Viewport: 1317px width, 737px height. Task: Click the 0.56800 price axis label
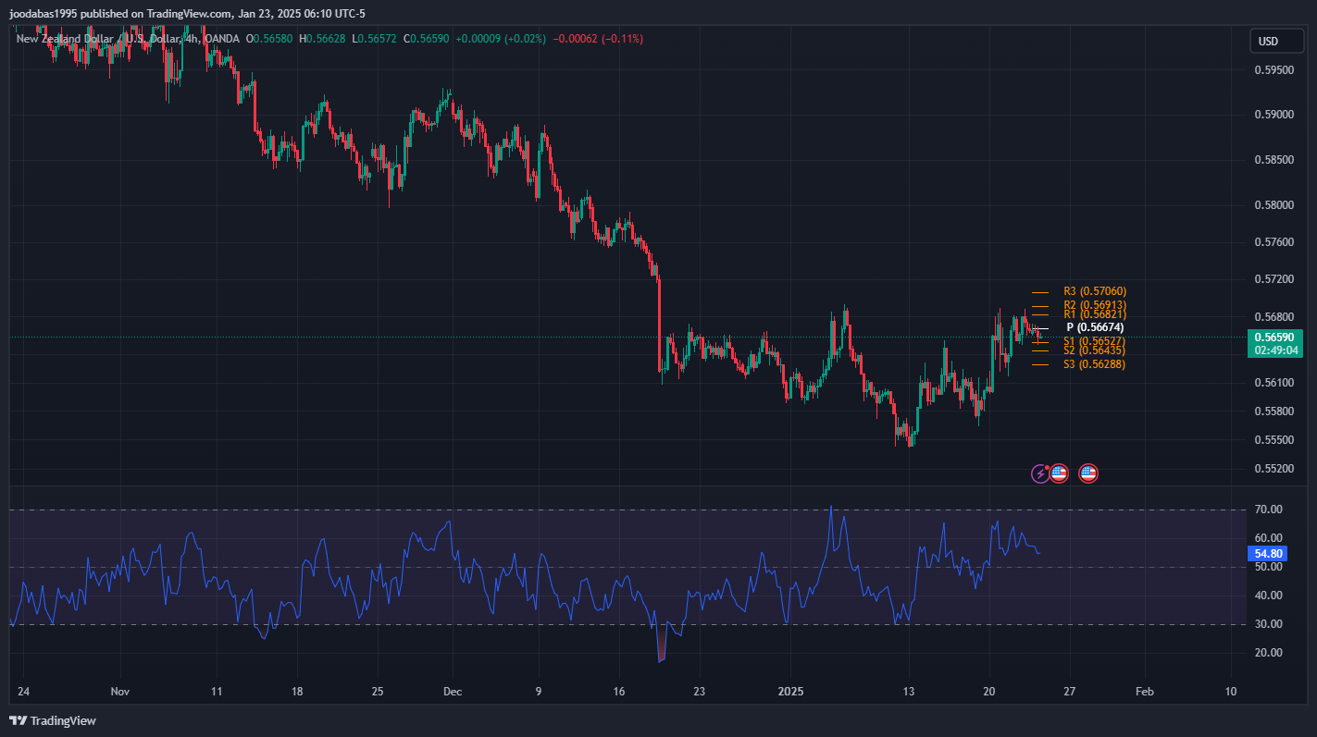click(x=1274, y=317)
